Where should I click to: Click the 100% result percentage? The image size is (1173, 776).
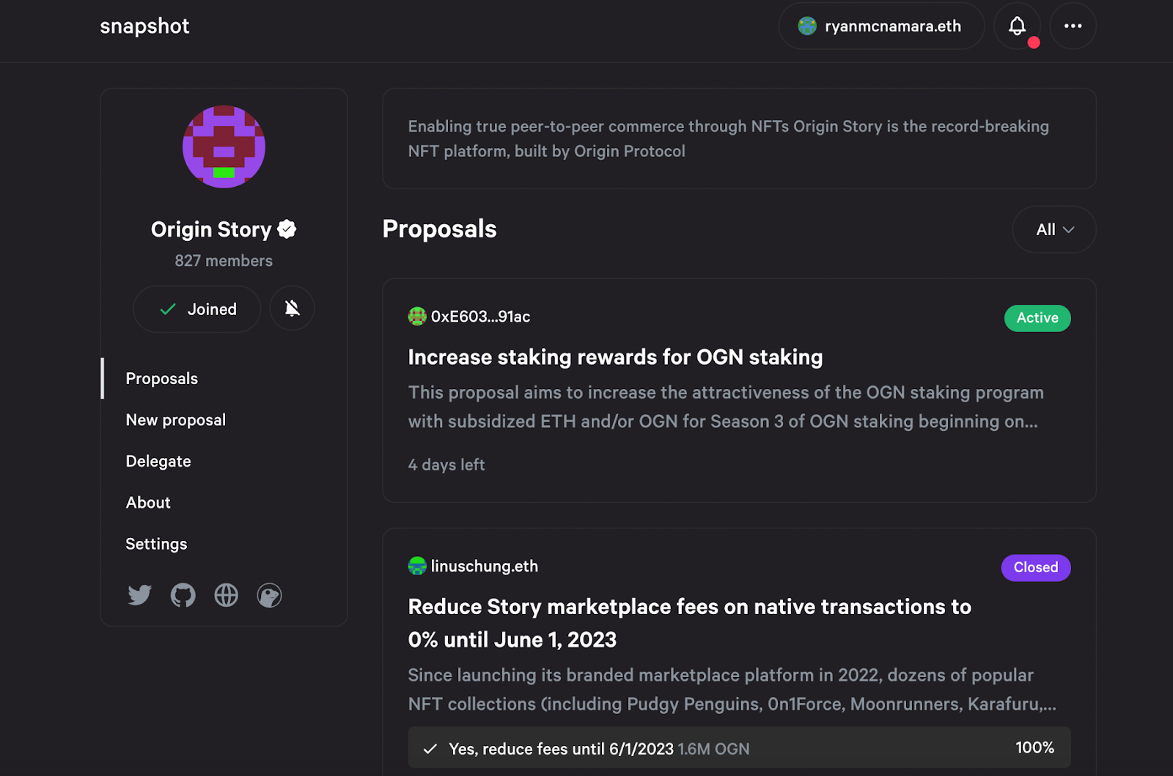1034,747
